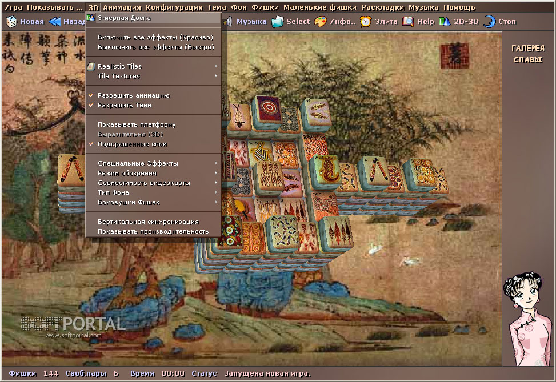Expand Тип Фона submenu
The image size is (556, 382).
tap(153, 193)
